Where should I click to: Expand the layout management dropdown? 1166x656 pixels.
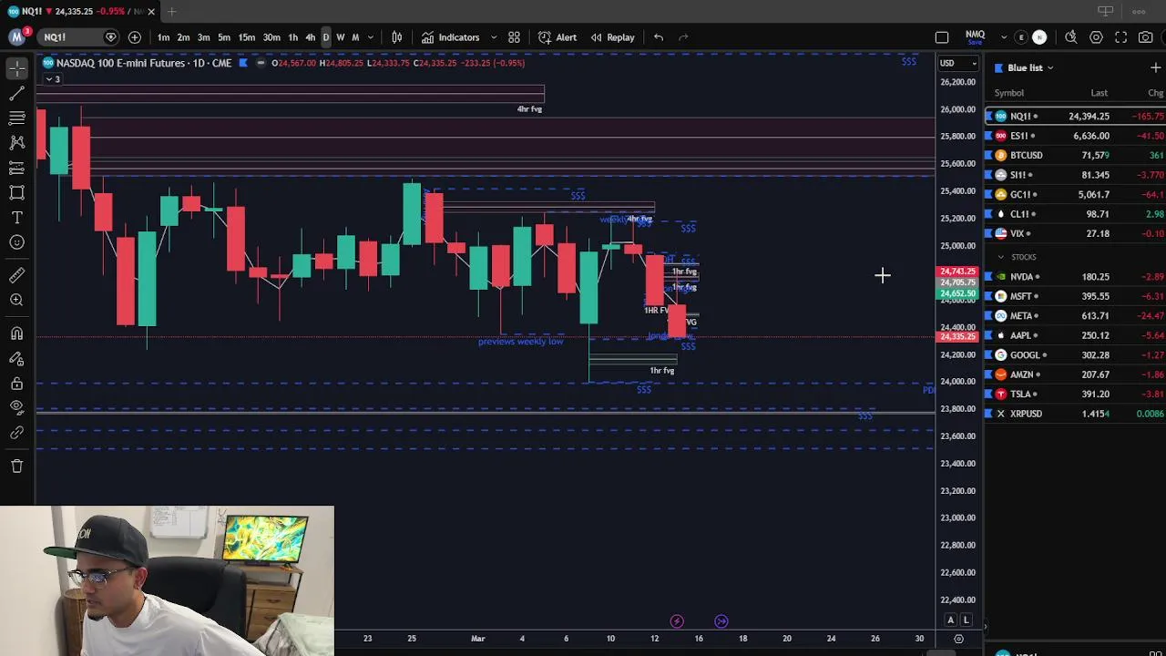(1003, 37)
